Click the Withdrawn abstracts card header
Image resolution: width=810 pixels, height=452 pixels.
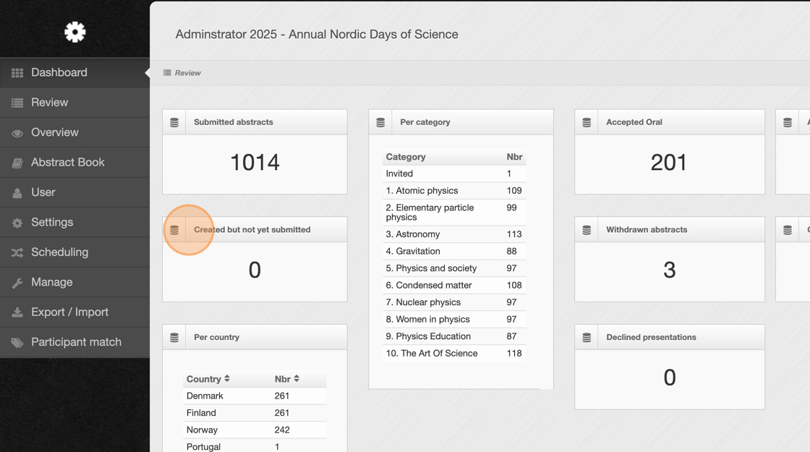point(670,230)
